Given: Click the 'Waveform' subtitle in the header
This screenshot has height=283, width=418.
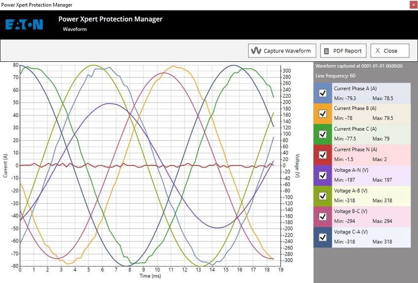Looking at the screenshot, I should [x=75, y=29].
